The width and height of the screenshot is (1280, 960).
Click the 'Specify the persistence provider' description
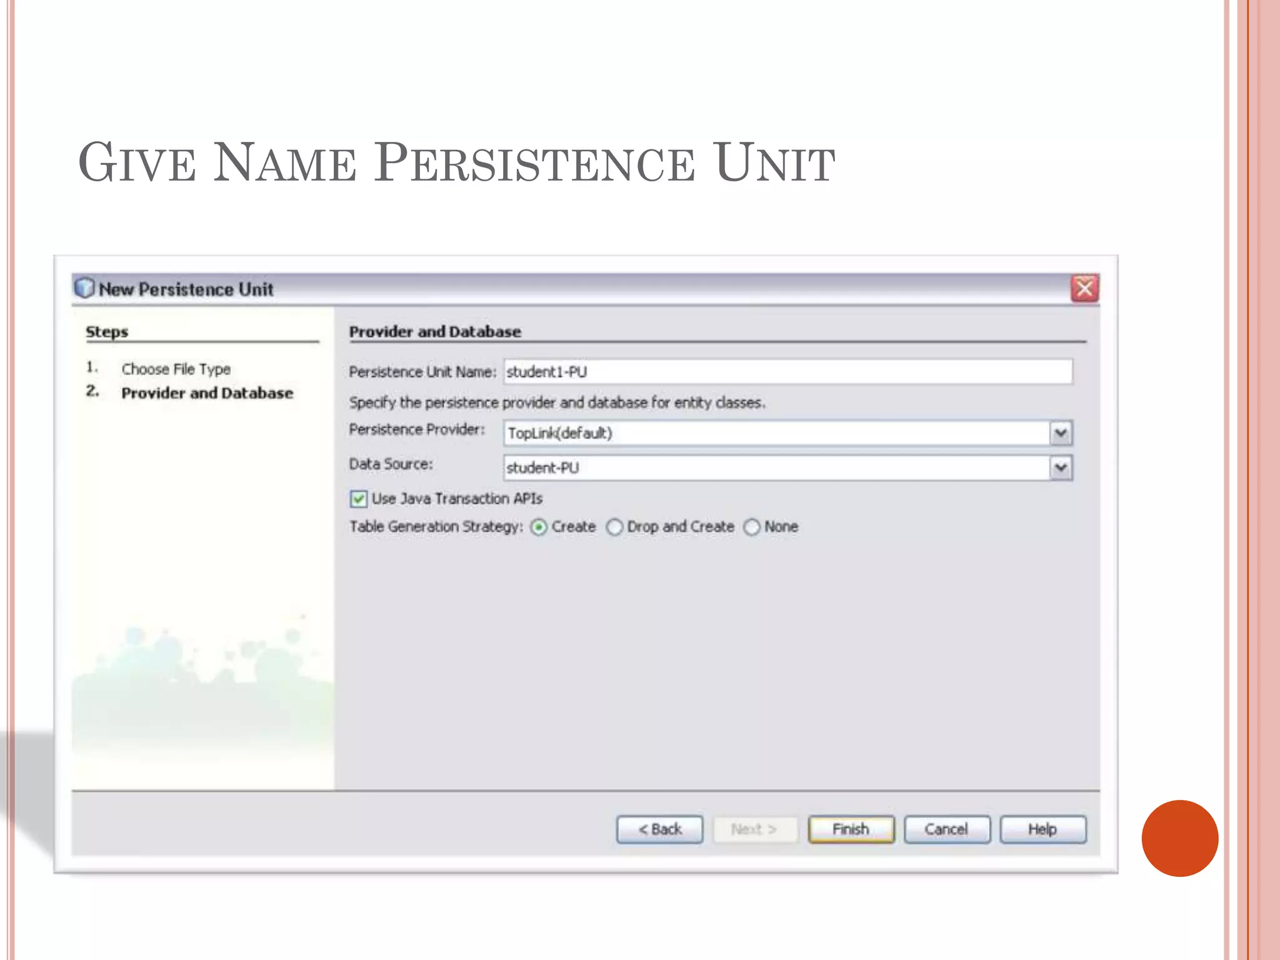click(x=557, y=402)
